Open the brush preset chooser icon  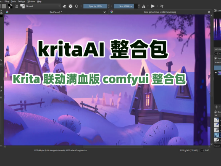tap(22, 6)
